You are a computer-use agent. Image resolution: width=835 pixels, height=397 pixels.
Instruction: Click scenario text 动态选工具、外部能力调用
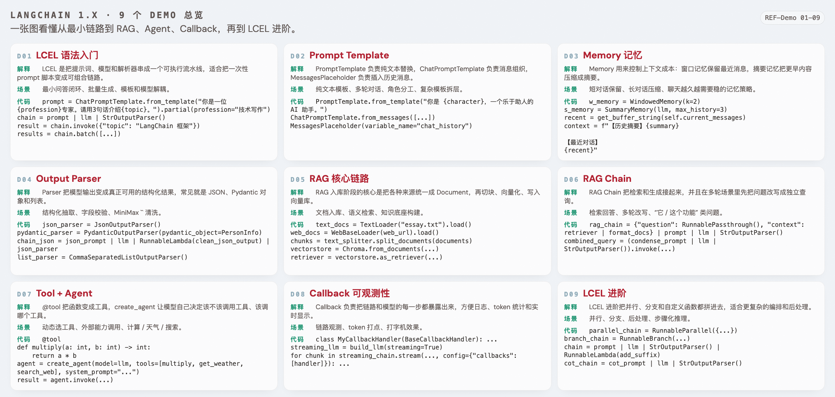coord(113,327)
